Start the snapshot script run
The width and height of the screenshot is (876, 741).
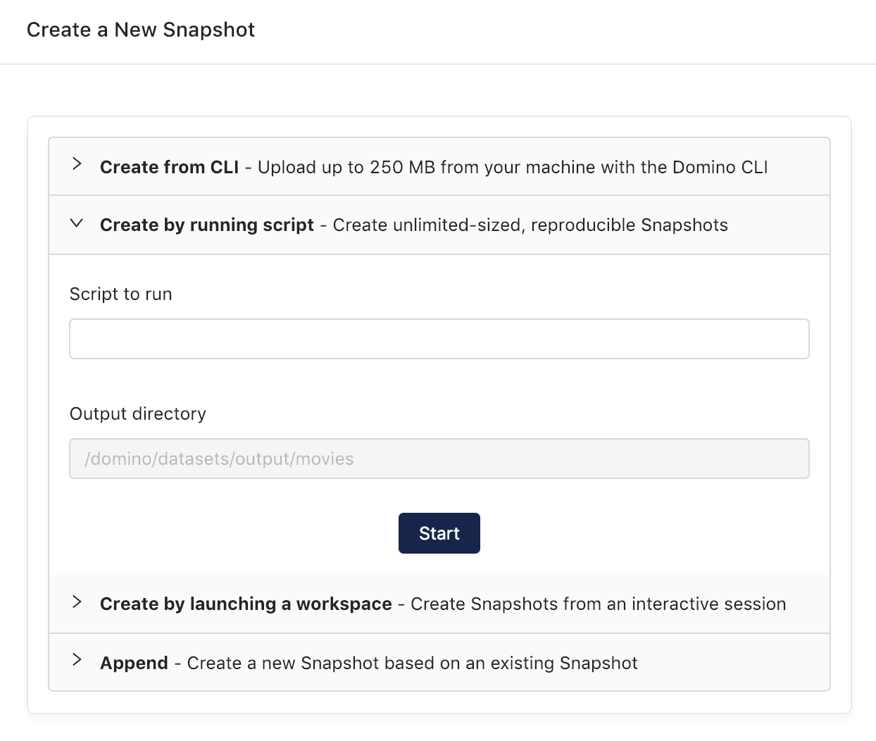439,533
